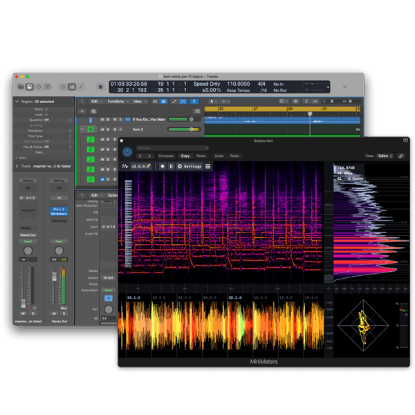Viewport: 415px width, 415px height.
Task: Click Undo in the plugin header
Action: tap(219, 156)
